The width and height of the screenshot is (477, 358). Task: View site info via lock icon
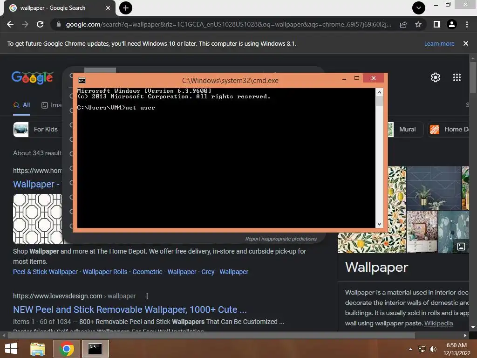[x=59, y=24]
